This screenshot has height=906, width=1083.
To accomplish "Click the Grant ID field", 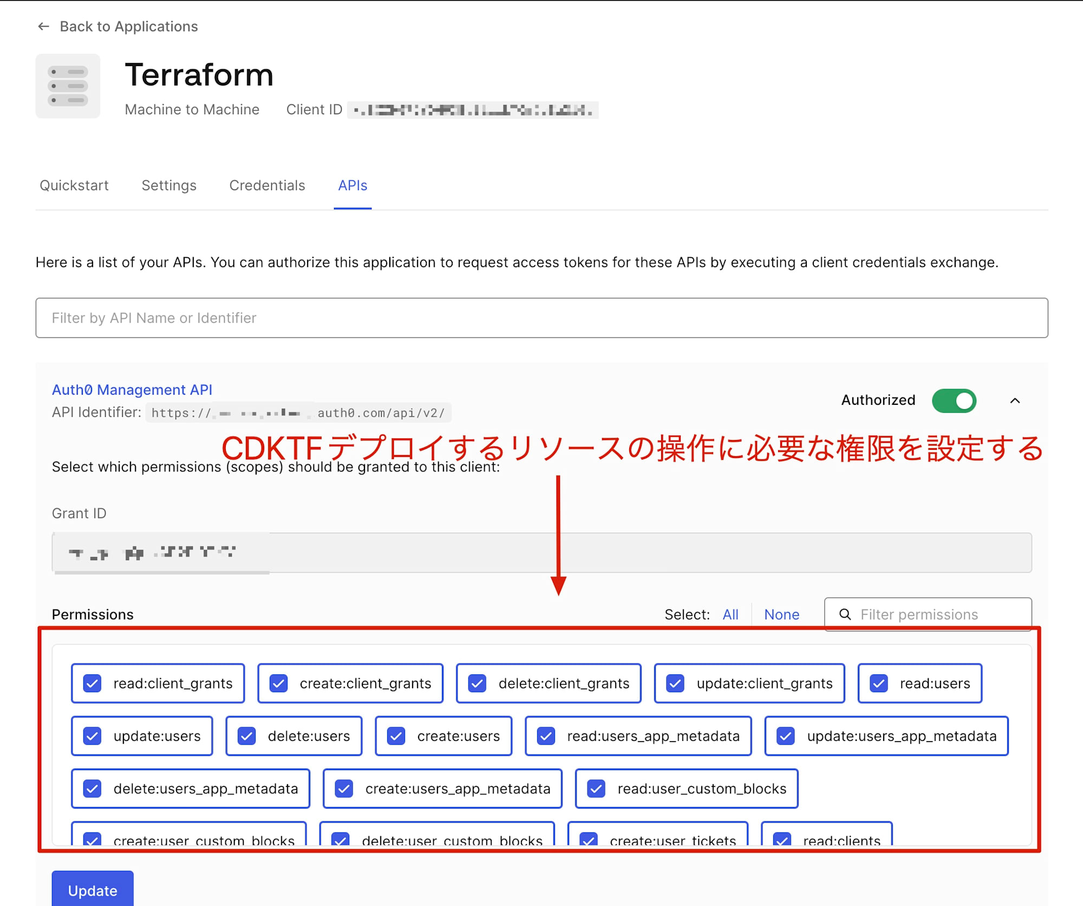I will coord(542,553).
